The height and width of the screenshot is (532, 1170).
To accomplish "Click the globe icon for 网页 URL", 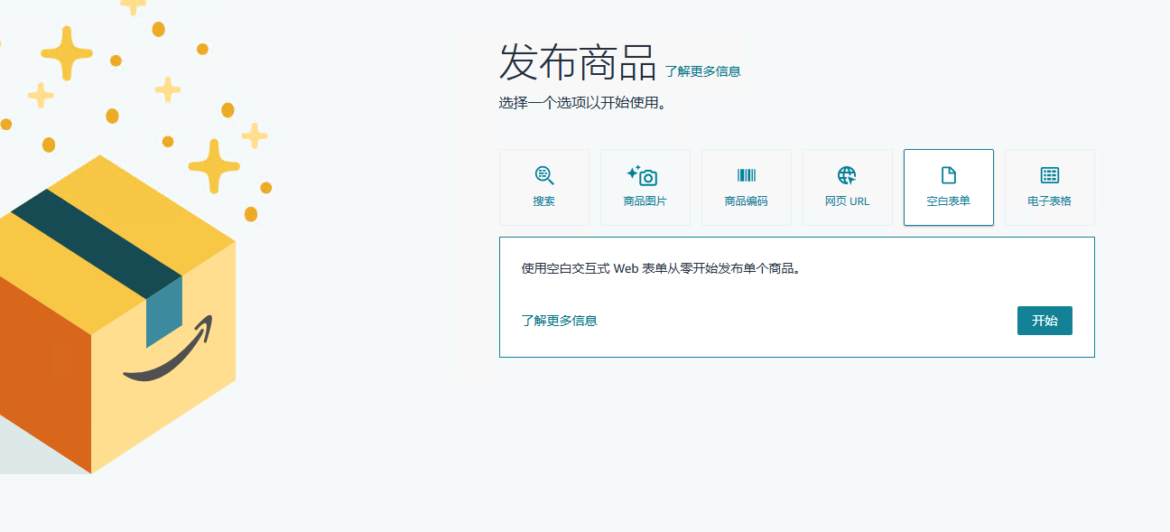I will 847,175.
